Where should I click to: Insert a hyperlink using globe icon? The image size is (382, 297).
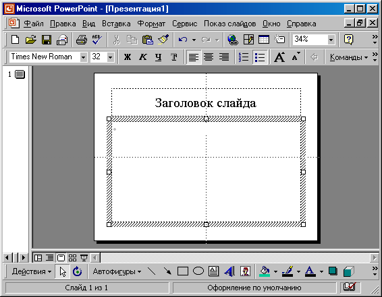(233, 40)
